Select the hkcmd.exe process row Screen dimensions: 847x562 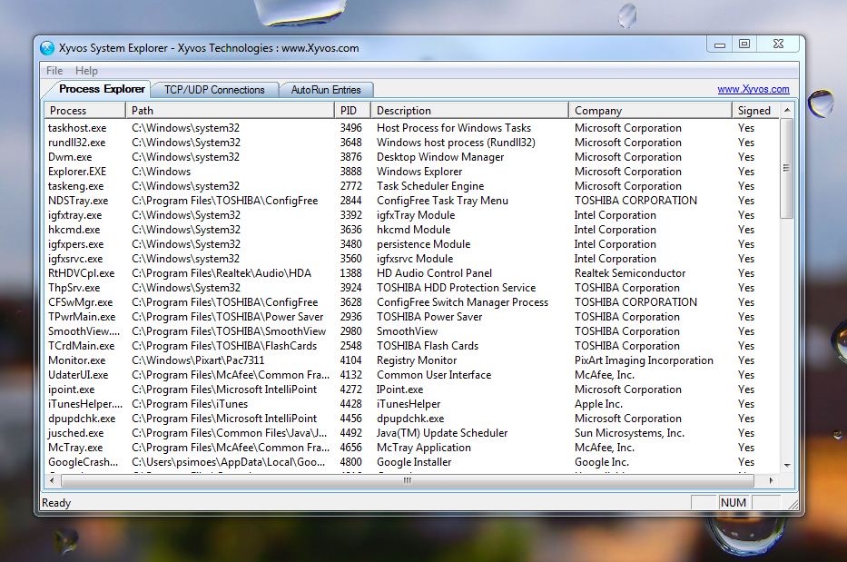tap(411, 230)
